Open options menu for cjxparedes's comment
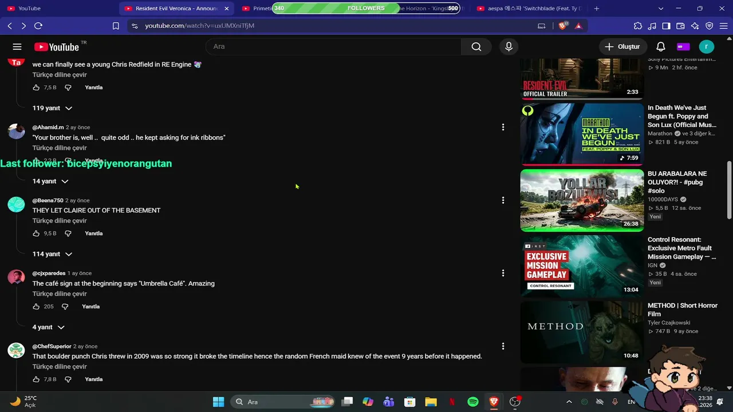The height and width of the screenshot is (412, 733). [x=503, y=273]
